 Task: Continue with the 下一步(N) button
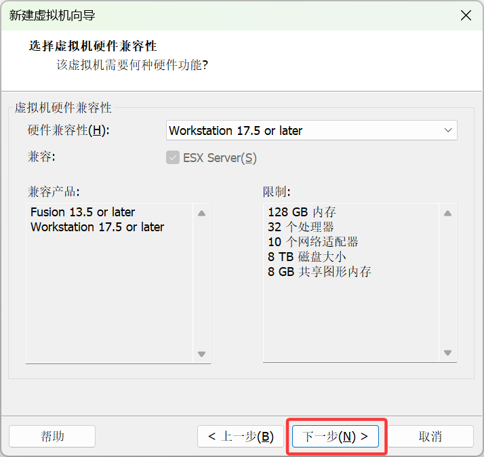(x=336, y=437)
